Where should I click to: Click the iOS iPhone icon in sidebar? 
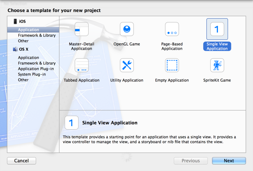click(15, 21)
